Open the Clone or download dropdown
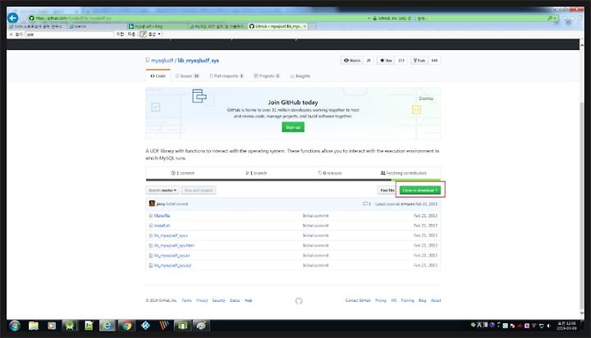591x338 pixels. tap(420, 190)
